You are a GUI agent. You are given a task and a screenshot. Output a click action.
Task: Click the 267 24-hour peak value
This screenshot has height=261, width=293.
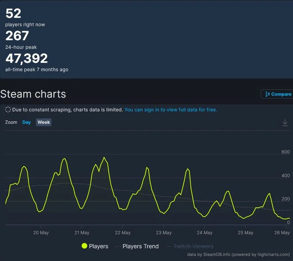pyautogui.click(x=17, y=36)
